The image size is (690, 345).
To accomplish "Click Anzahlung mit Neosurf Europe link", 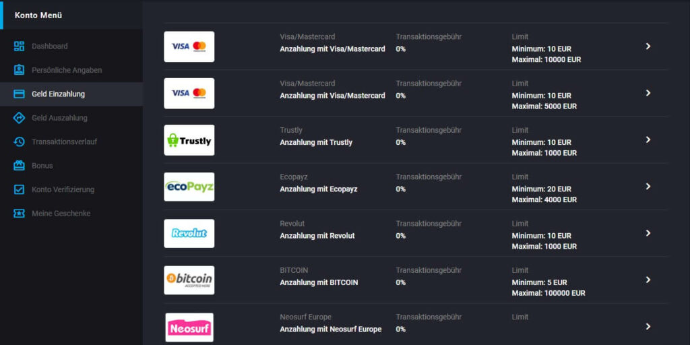I will point(330,329).
